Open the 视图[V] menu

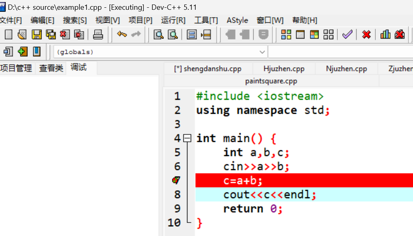pos(107,20)
